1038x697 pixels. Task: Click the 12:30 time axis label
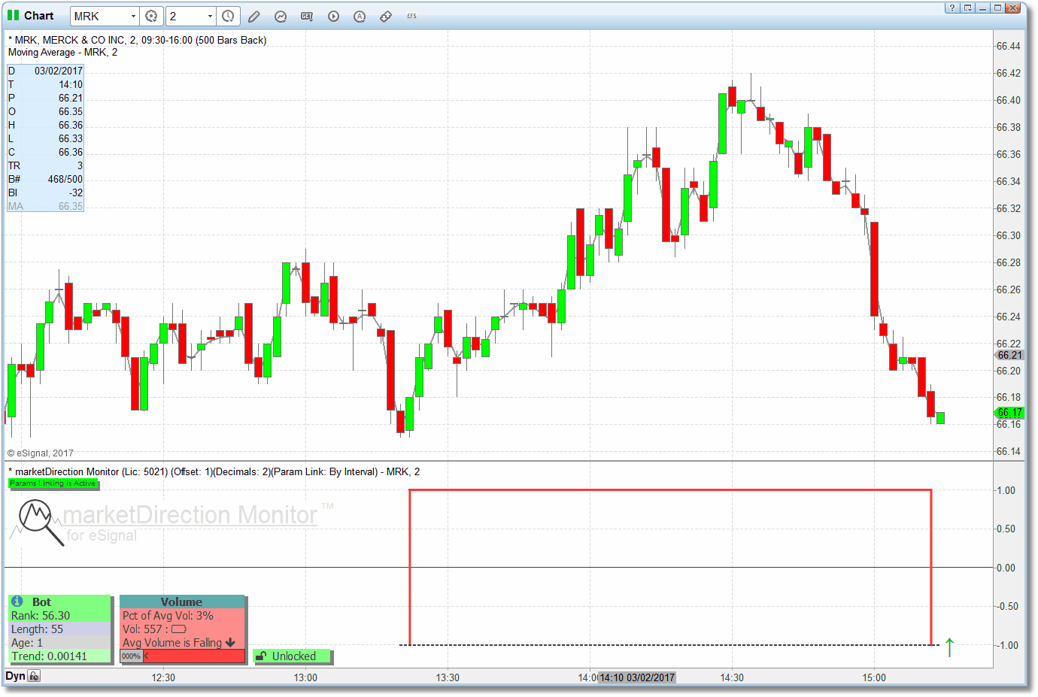click(x=163, y=677)
